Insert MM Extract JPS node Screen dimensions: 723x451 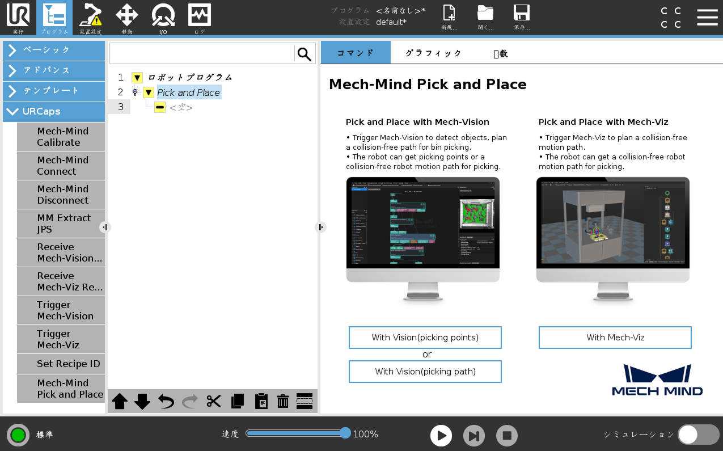(x=61, y=224)
